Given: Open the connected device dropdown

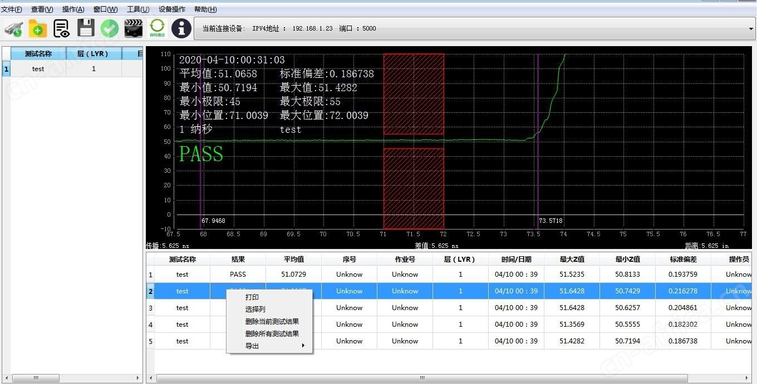Looking at the screenshot, I should pos(751,28).
